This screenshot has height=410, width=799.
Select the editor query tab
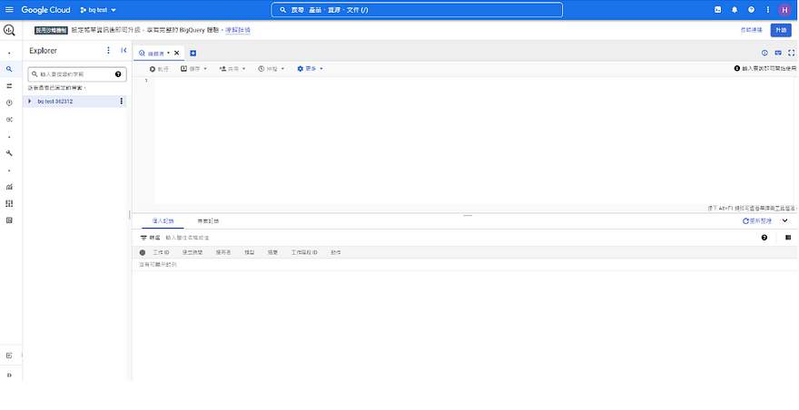(156, 53)
